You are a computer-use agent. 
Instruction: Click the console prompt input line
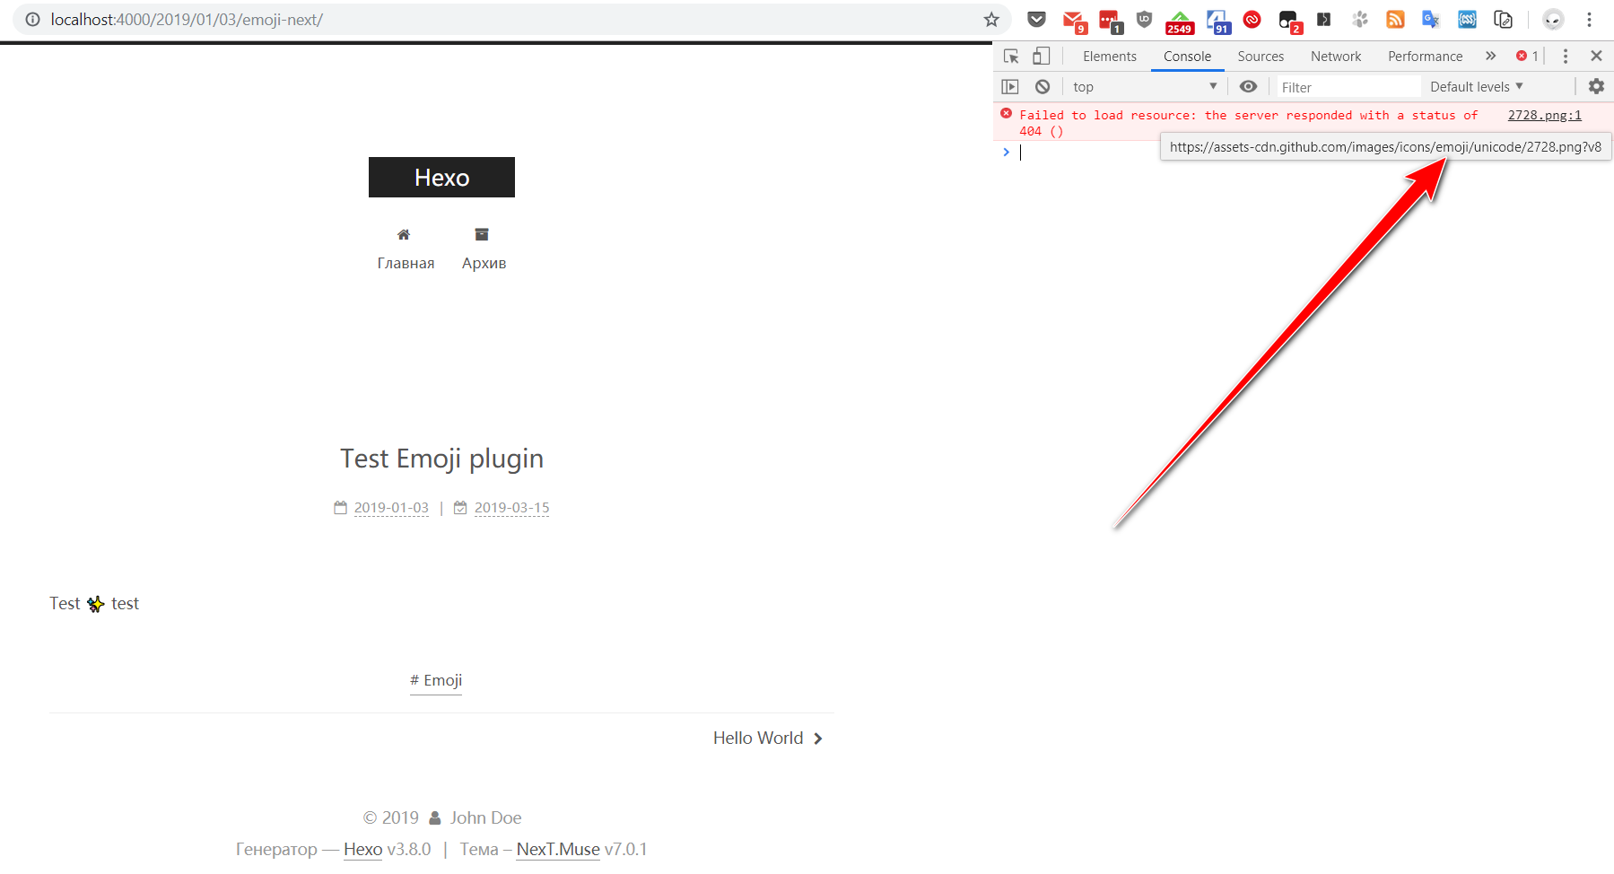[1310, 153]
